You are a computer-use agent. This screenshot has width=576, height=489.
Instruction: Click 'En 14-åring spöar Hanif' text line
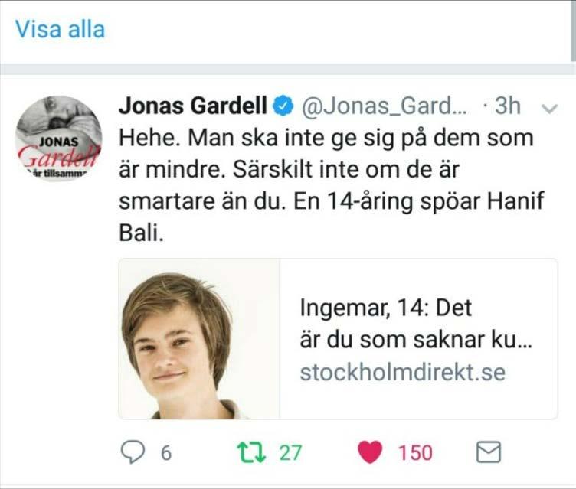coord(418,201)
